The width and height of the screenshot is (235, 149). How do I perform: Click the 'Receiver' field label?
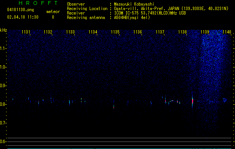point(76,13)
